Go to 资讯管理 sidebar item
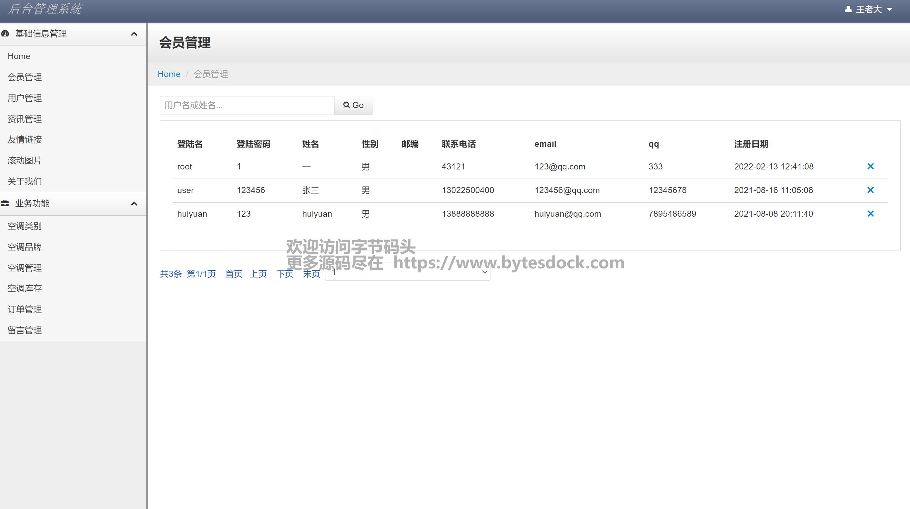The width and height of the screenshot is (910, 509). (25, 119)
